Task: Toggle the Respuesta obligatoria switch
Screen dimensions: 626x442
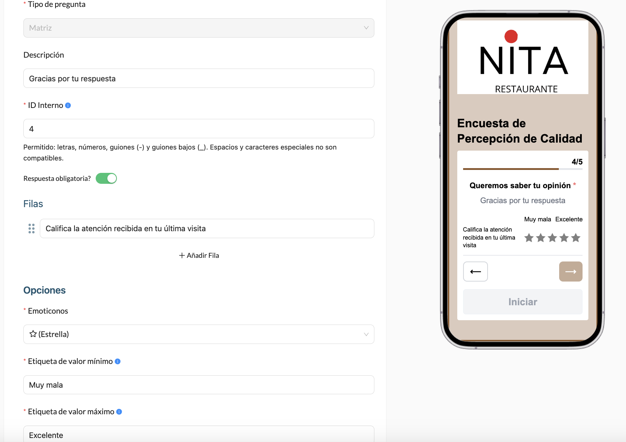Action: (x=106, y=178)
